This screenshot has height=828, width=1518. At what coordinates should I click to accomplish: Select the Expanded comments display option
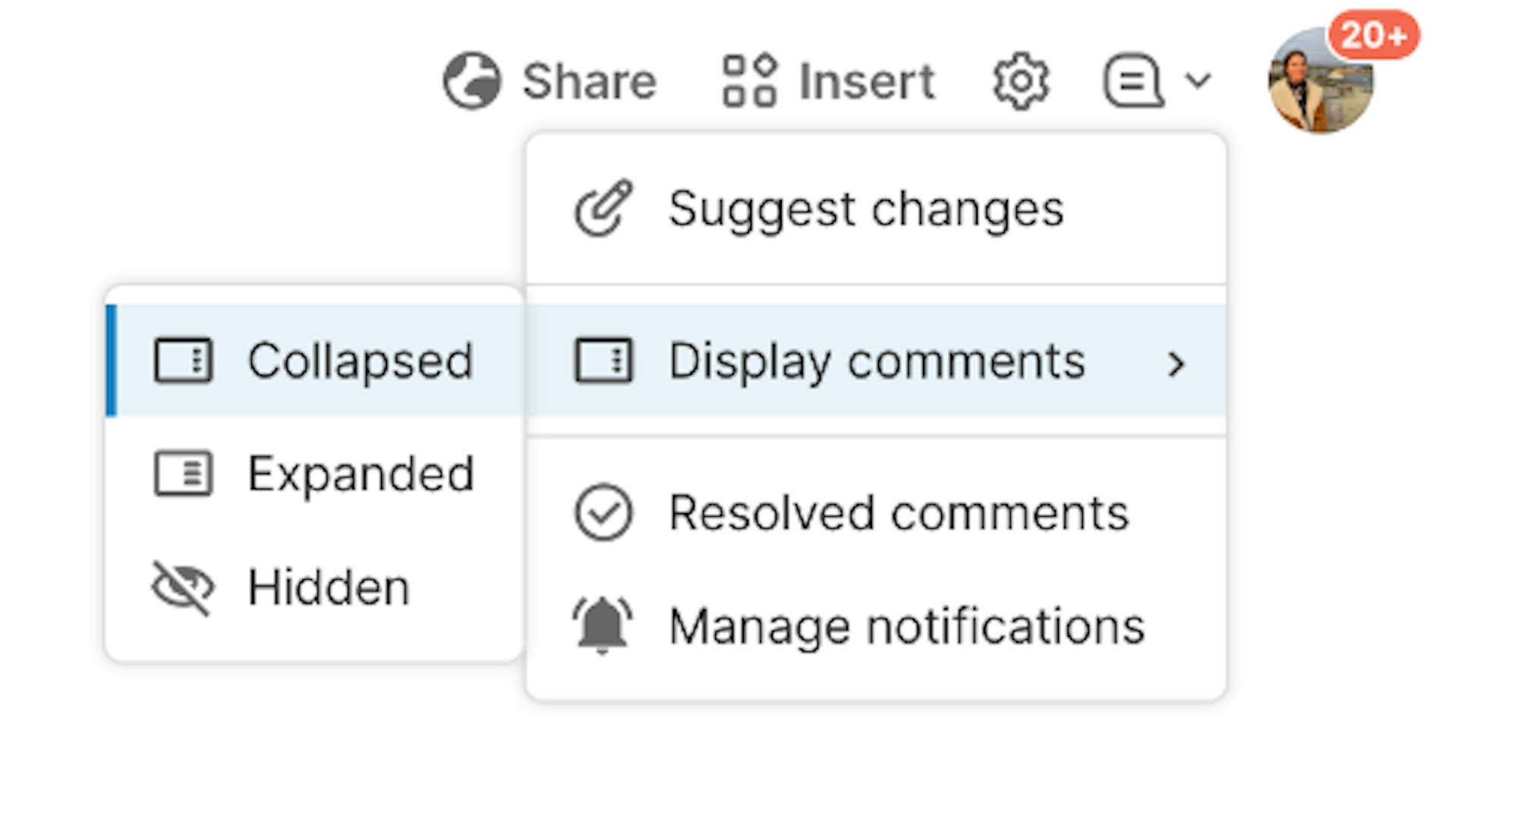point(360,474)
